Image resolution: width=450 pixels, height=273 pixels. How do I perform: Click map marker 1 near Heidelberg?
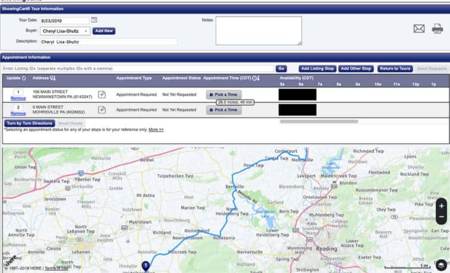[146, 266]
